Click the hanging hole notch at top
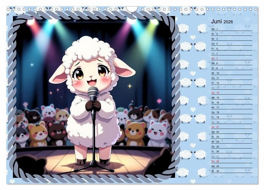 click(x=132, y=9)
